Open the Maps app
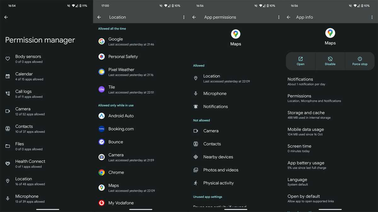378x212 pixels. tap(301, 61)
